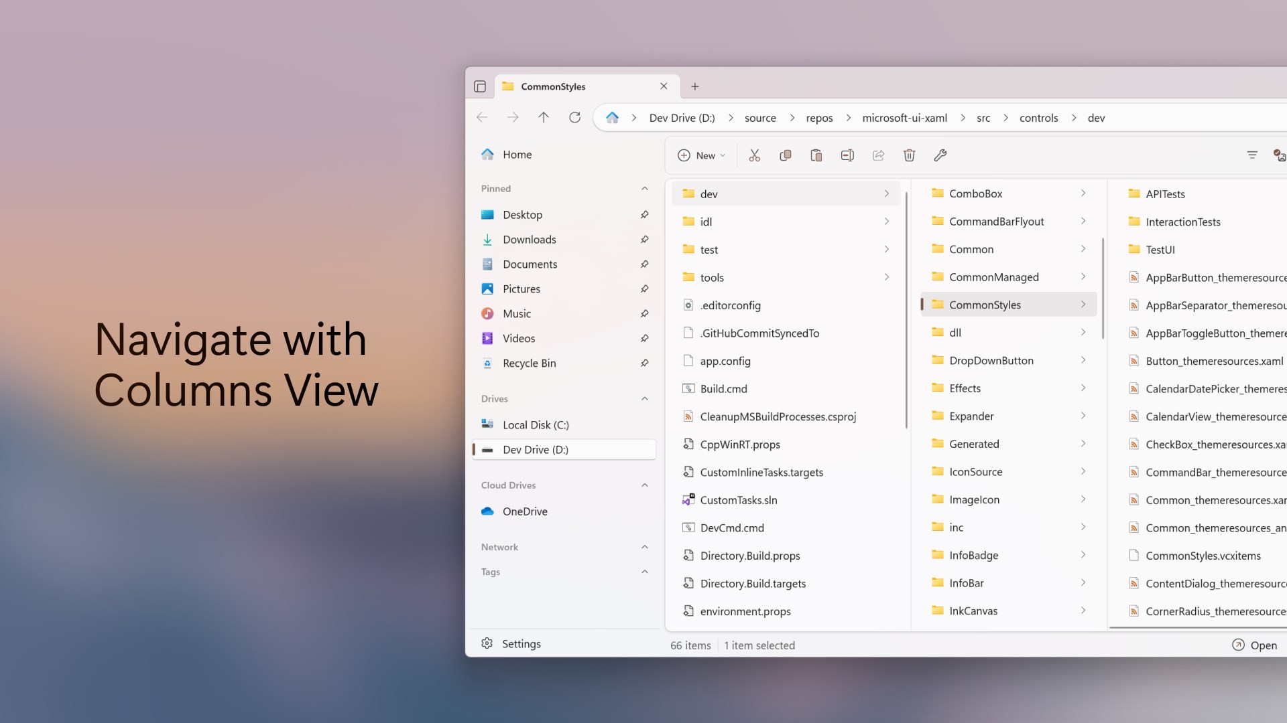Select the Effects folder
Image resolution: width=1287 pixels, height=723 pixels.
pyautogui.click(x=965, y=388)
